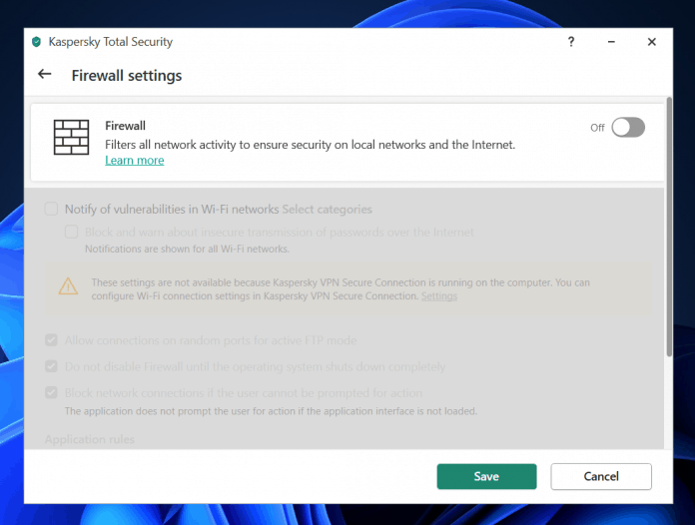Click the Kaspersky shield logo in title bar
The width and height of the screenshot is (695, 525).
(37, 42)
